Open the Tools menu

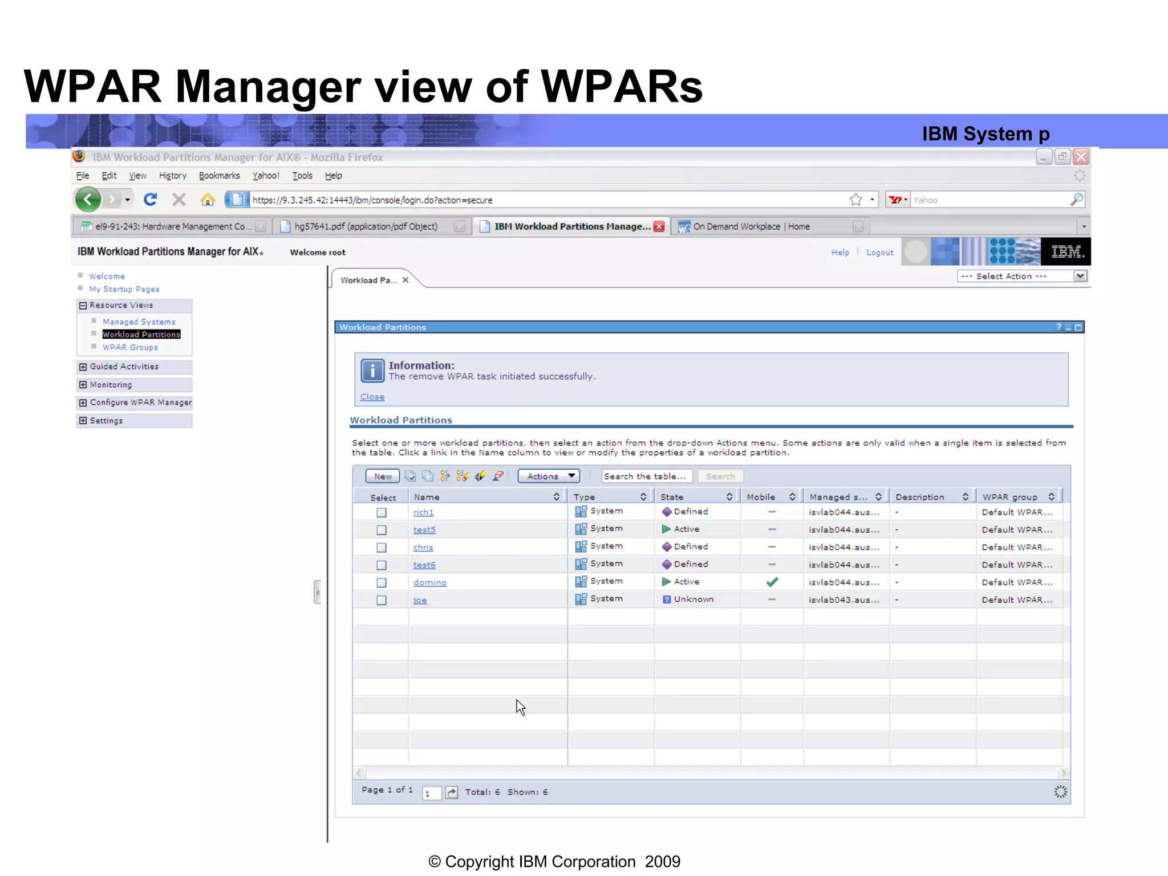(x=302, y=176)
